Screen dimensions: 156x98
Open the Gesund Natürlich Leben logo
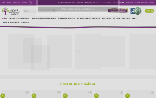pos(11,11)
